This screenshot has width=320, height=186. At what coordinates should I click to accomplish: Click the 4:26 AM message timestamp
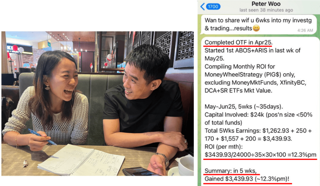pyautogui.click(x=305, y=30)
